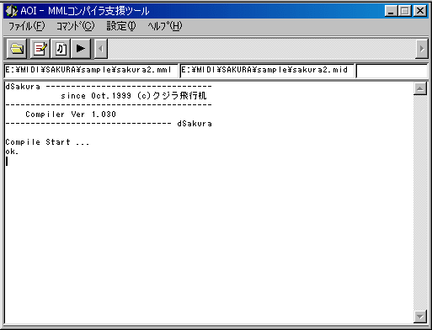The image size is (432, 330).
Task: Click the "Compiler Ver 1.030" text
Action: tap(71, 114)
